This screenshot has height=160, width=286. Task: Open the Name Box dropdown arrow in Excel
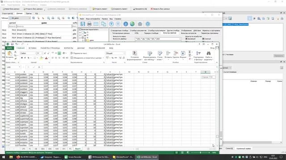pyautogui.click(x=19, y=67)
